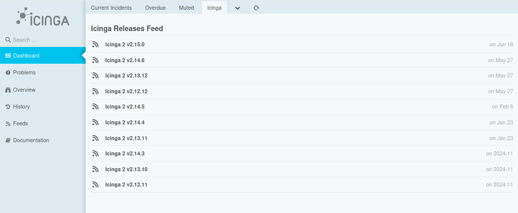Open Dashboard in the sidebar

(43, 56)
